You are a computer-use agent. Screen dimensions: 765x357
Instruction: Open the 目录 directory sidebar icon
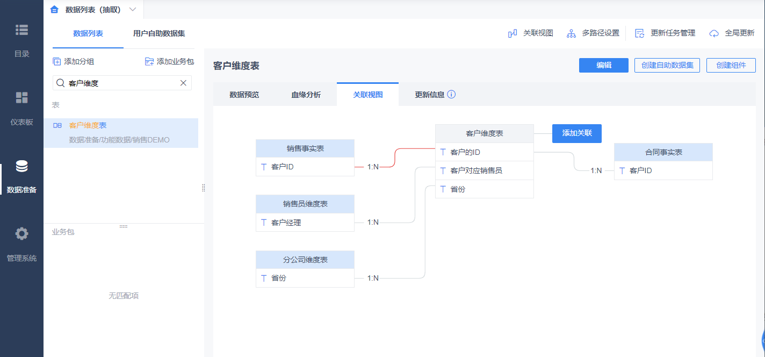click(21, 30)
